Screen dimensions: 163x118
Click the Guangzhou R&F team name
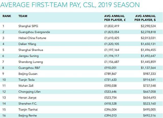(29, 68)
